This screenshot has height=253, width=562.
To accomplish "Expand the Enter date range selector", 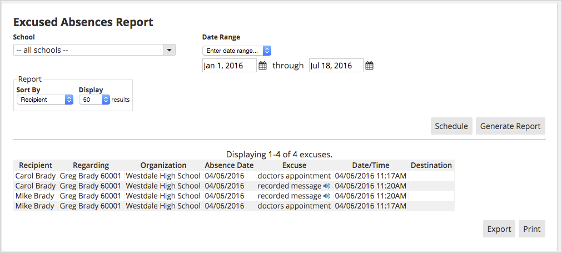I will 237,51.
